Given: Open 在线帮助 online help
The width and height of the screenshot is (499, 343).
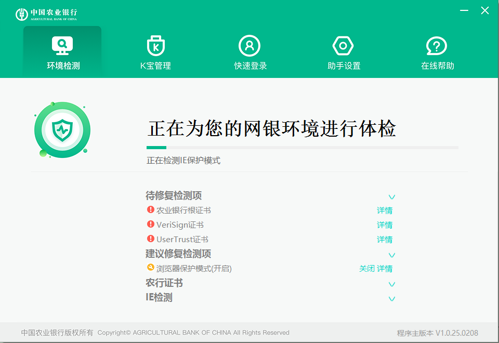Looking at the screenshot, I should (x=437, y=50).
